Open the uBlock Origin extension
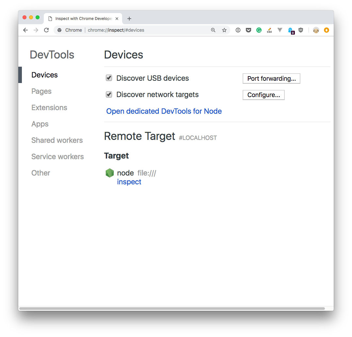Image resolution: width=352 pixels, height=337 pixels. click(301, 30)
